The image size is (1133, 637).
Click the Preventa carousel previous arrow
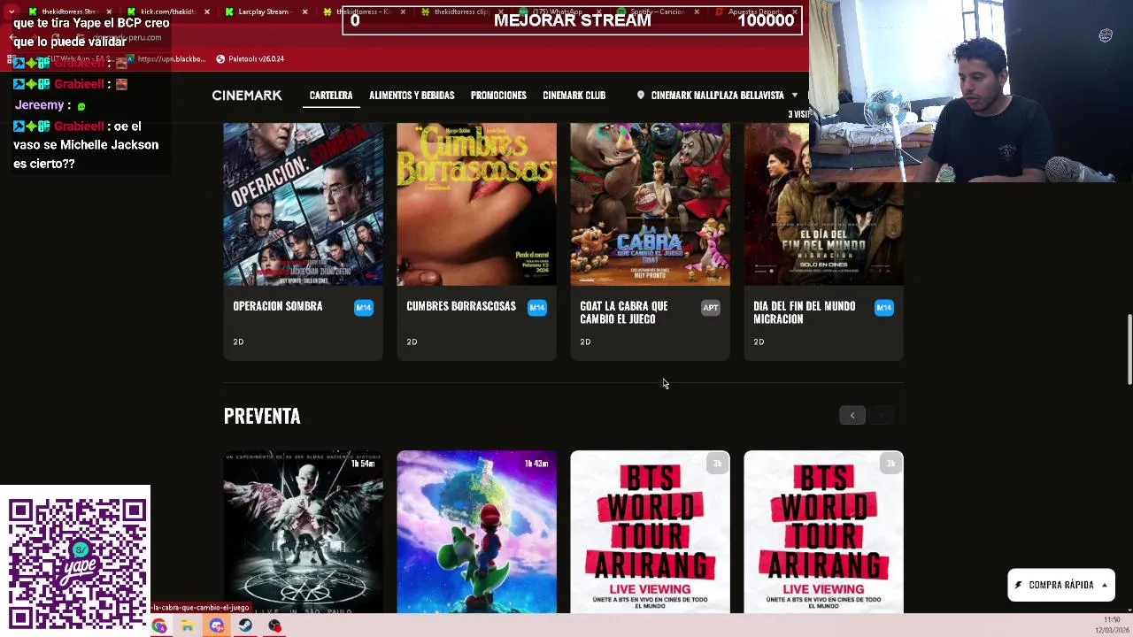tap(852, 416)
